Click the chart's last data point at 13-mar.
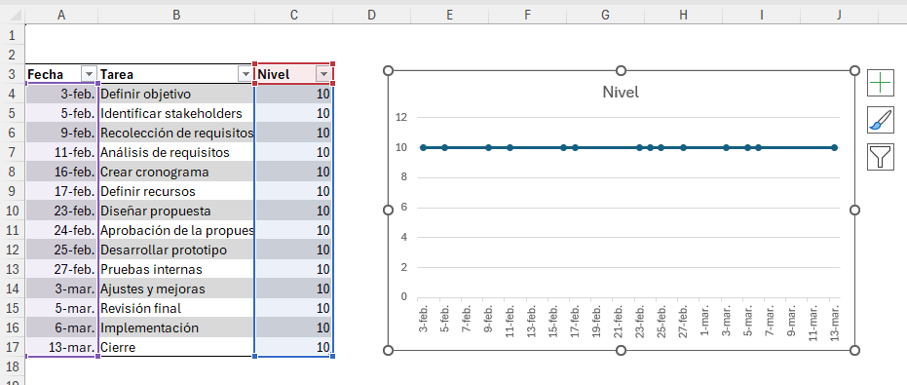The height and width of the screenshot is (385, 907). [x=834, y=147]
